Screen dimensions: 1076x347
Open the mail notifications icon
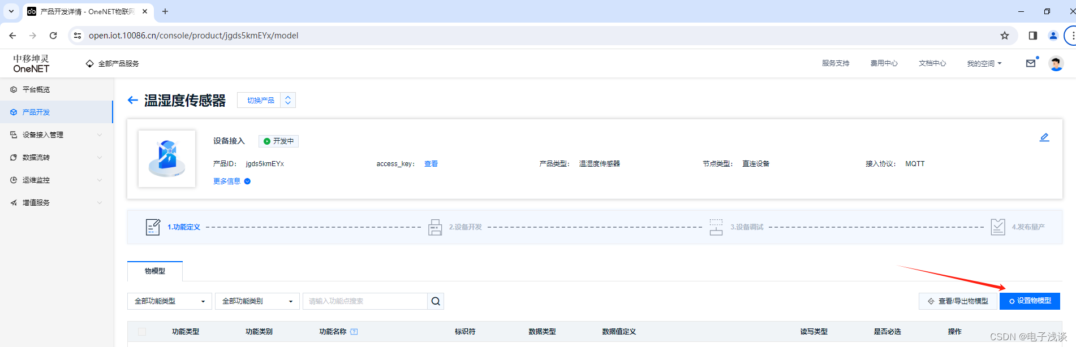click(1031, 63)
